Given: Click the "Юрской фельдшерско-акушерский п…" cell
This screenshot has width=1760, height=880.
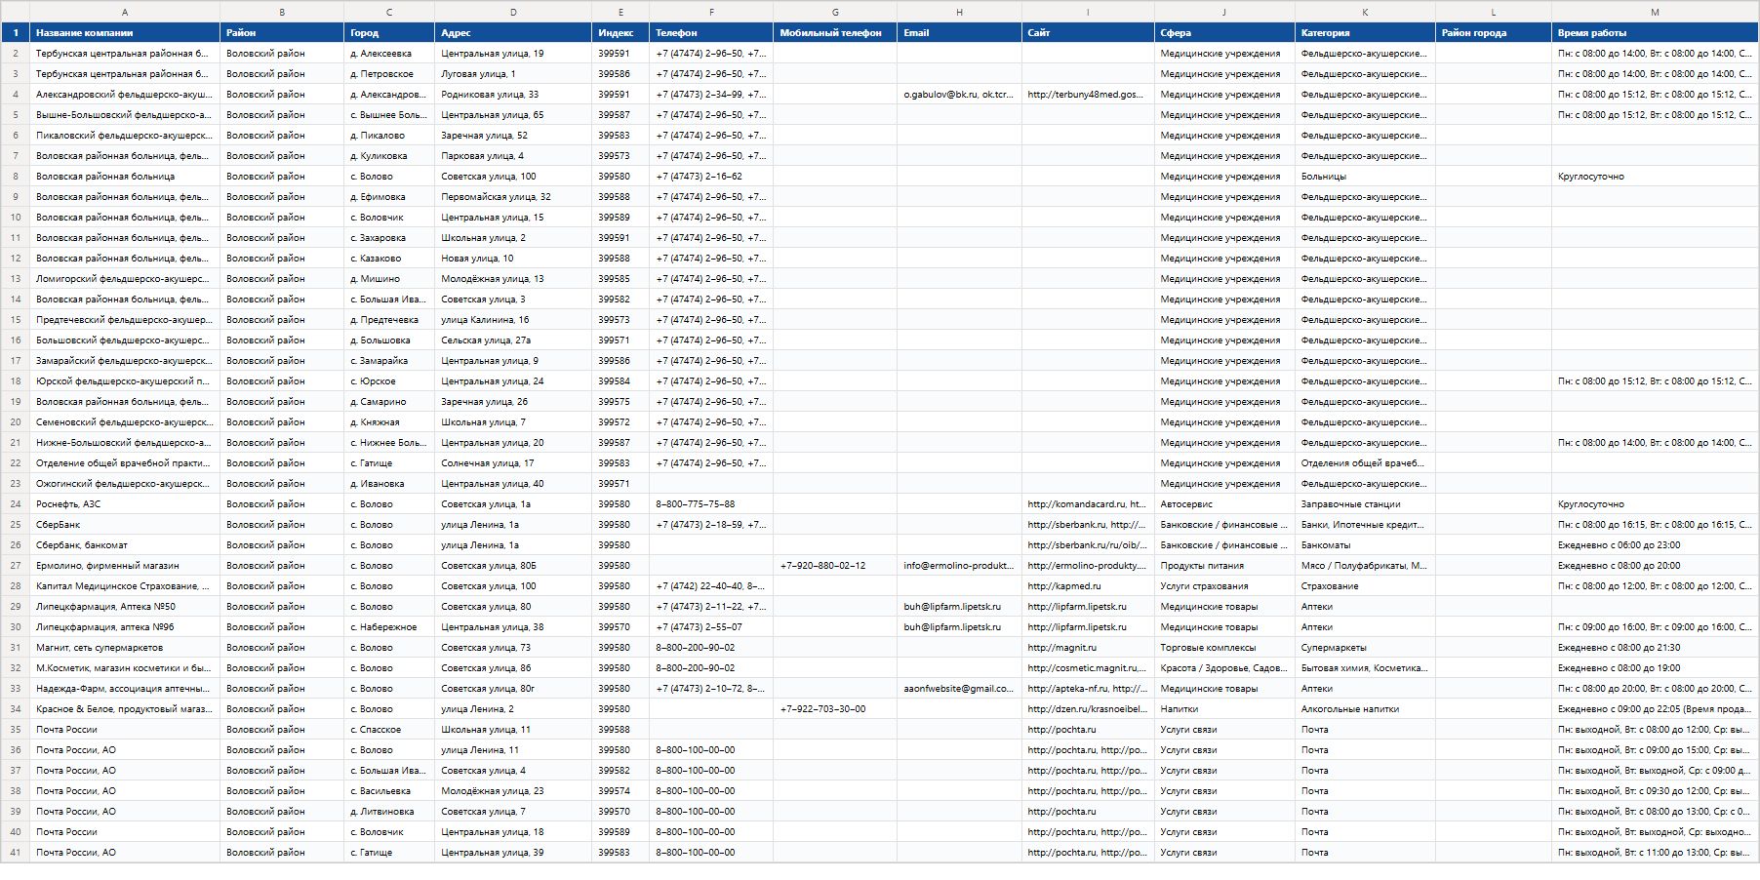Looking at the screenshot, I should coord(125,381).
